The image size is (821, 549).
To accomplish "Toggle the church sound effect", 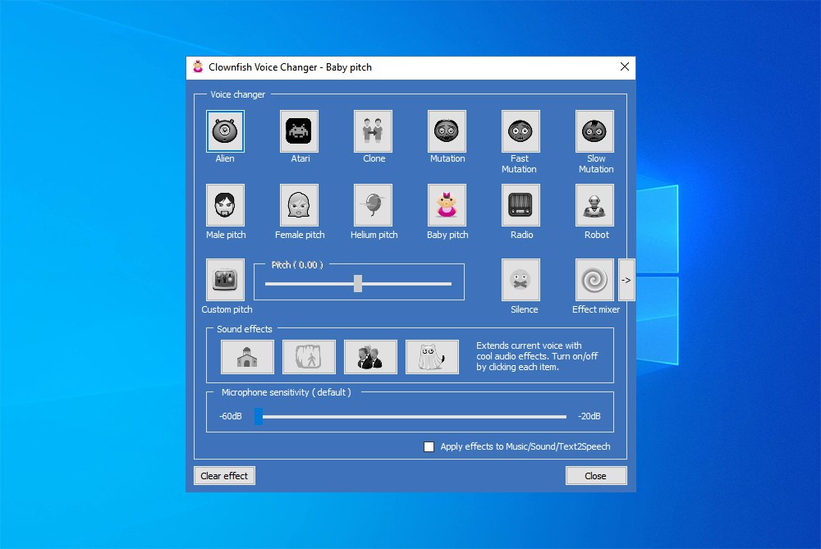I will 247,357.
